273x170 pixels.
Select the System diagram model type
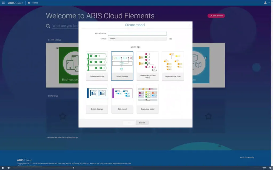[x=97, y=99]
